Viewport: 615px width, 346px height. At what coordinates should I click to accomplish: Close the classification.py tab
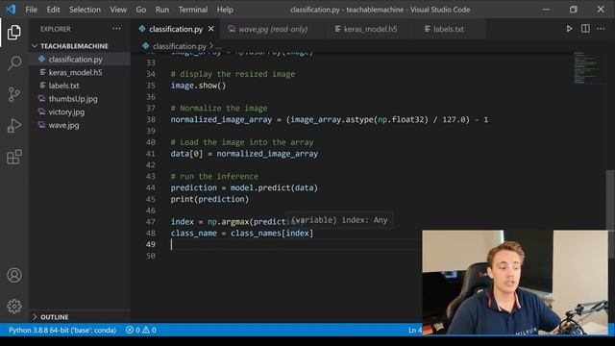211,29
